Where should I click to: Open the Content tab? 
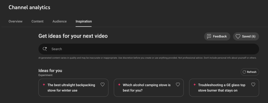37,21
